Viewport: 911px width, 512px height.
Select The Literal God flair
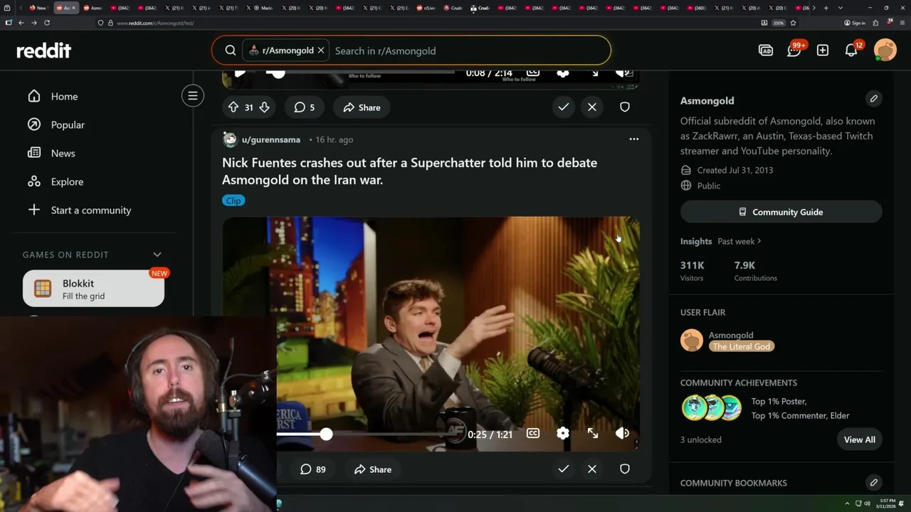click(x=742, y=346)
